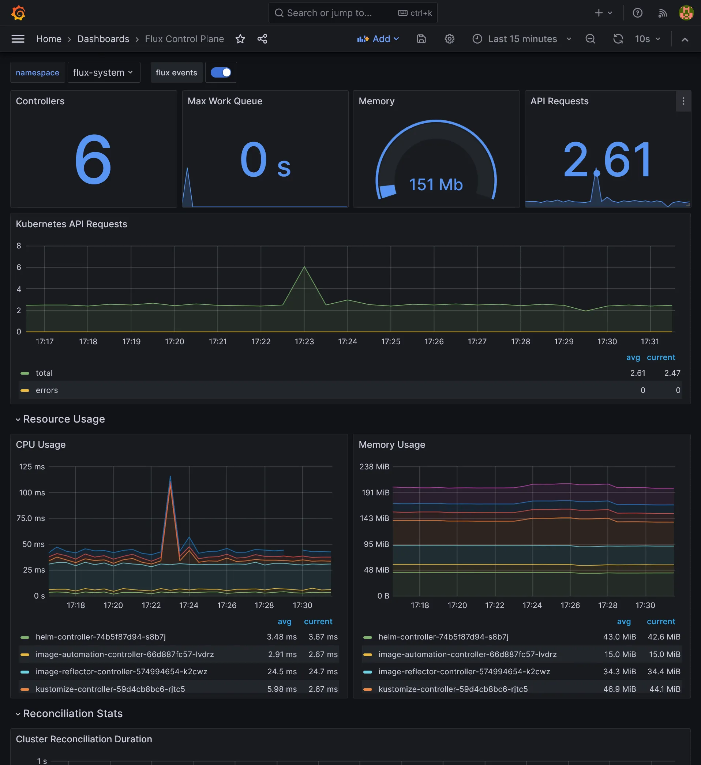701x765 pixels.
Task: Click the refresh dashboard icon
Action: 618,39
